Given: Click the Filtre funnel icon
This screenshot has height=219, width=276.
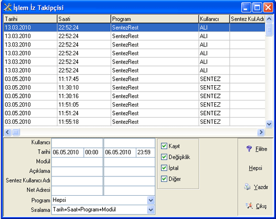Looking at the screenshot, I should coord(249,149).
